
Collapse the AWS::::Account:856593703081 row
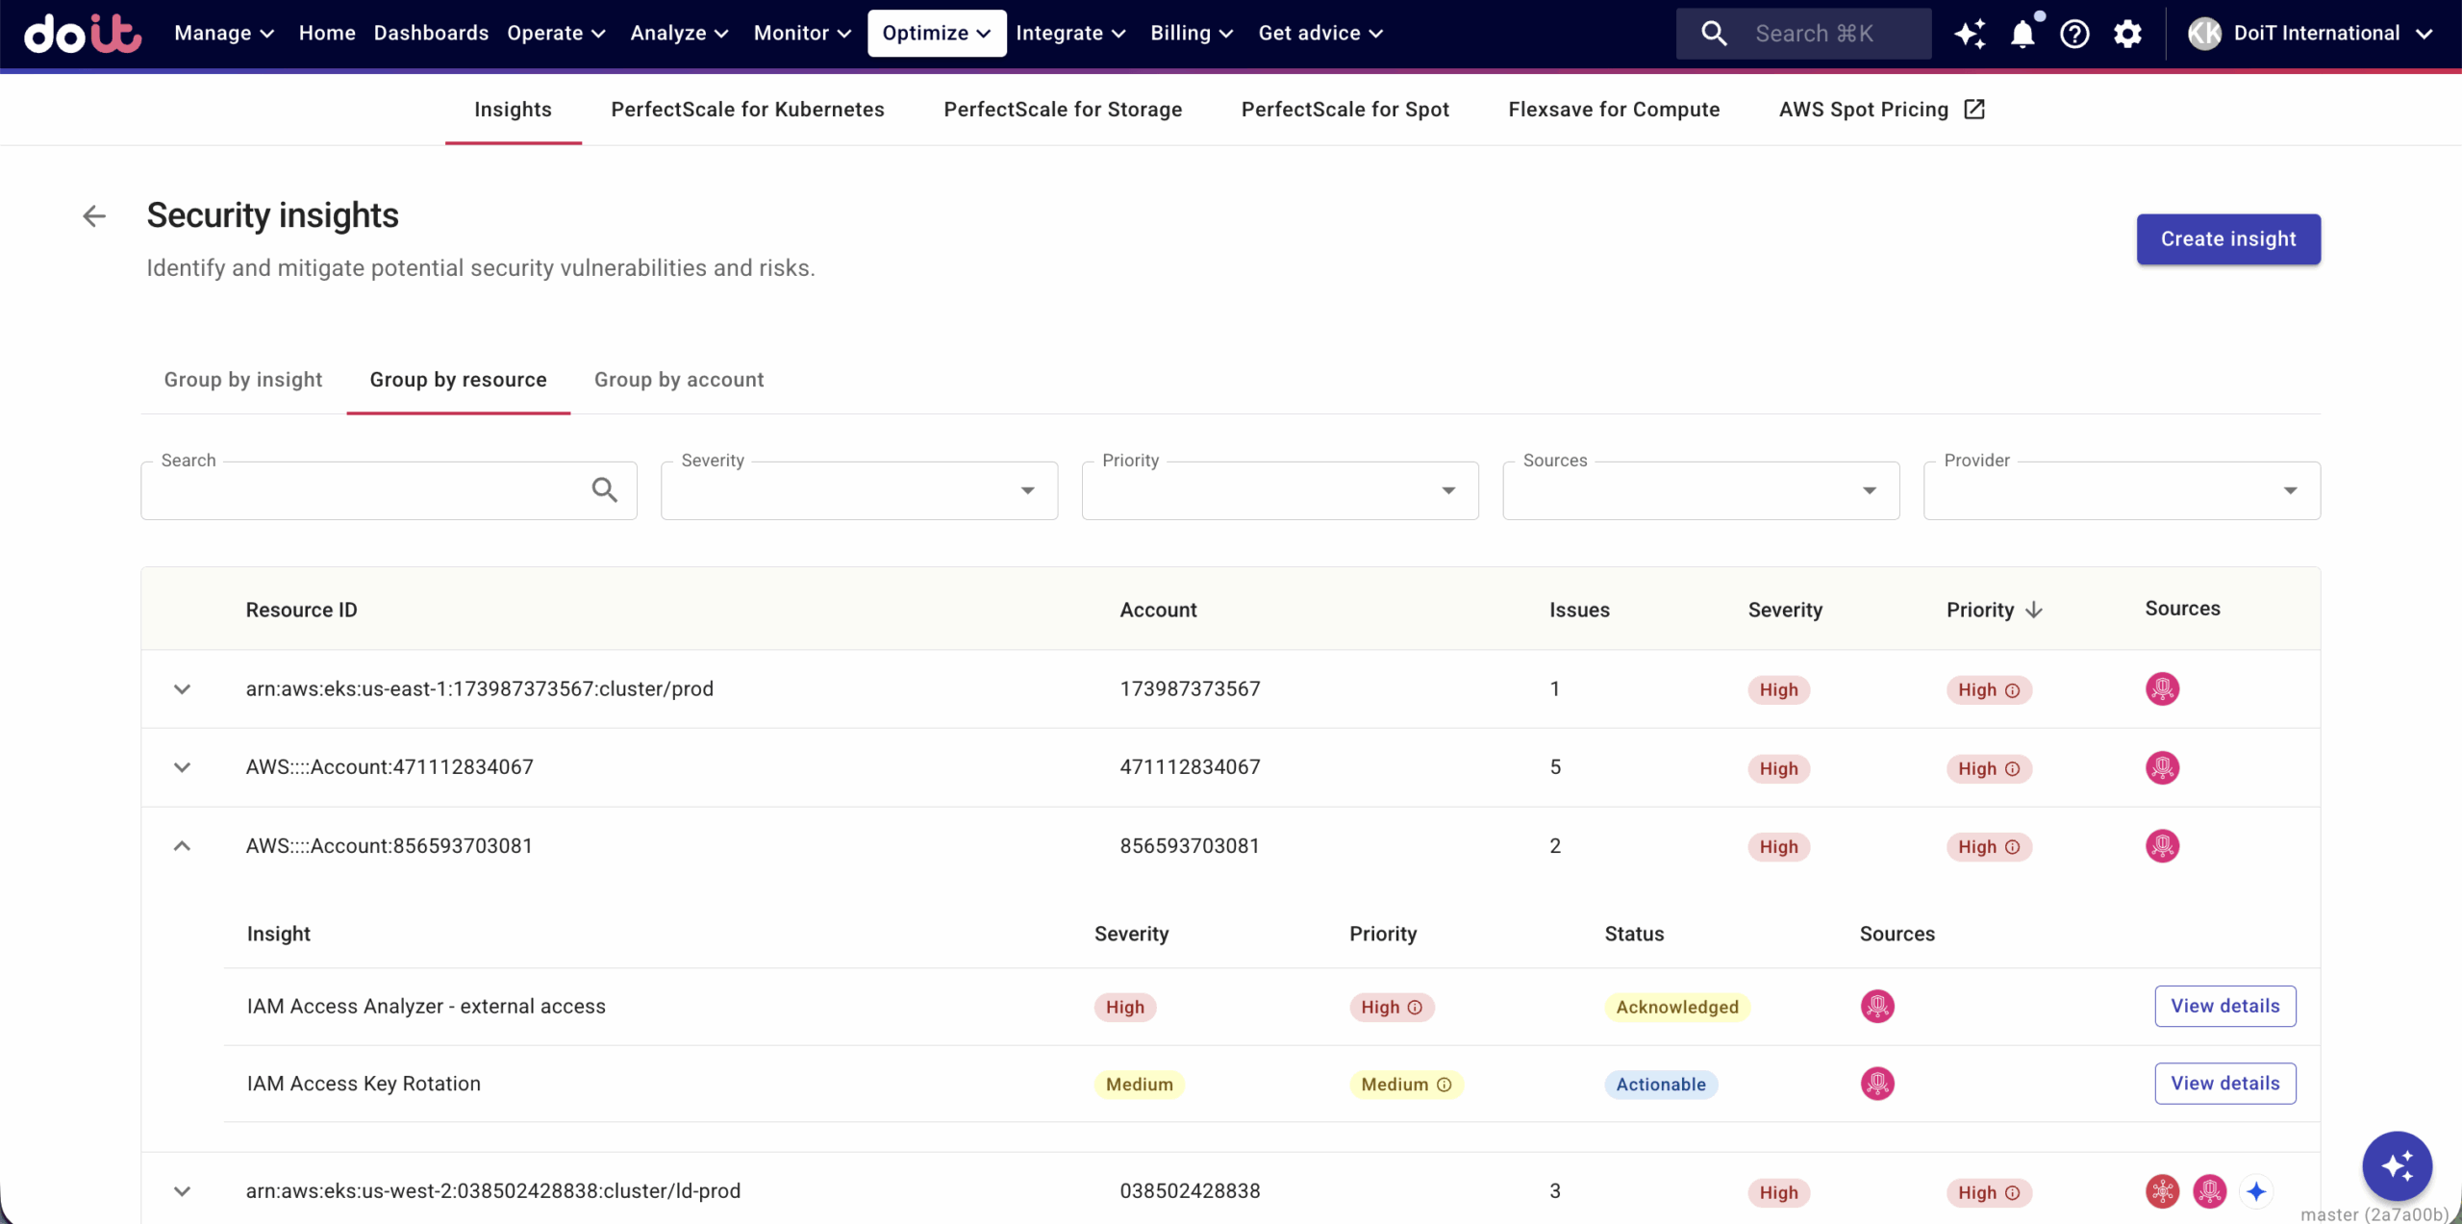click(x=182, y=846)
